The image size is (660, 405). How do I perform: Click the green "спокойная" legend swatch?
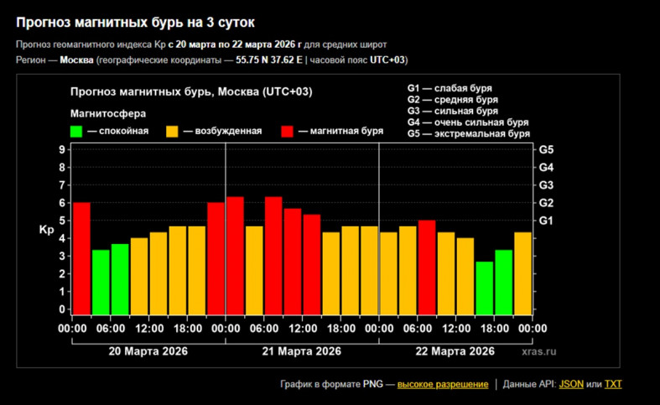pyautogui.click(x=76, y=132)
